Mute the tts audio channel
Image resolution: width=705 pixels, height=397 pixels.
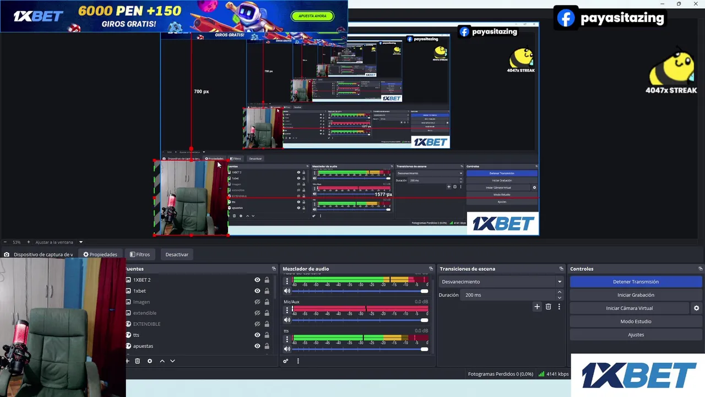(x=287, y=348)
